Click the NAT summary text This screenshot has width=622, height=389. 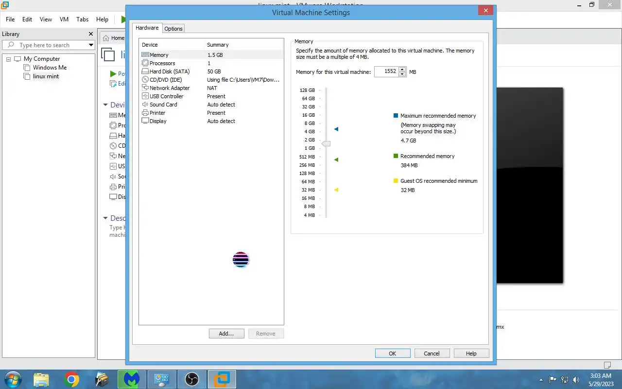(x=212, y=88)
